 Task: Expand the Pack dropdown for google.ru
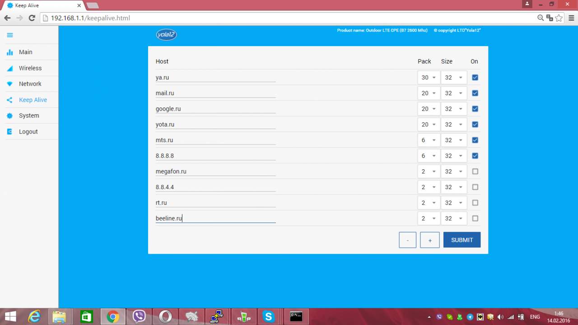tap(429, 109)
